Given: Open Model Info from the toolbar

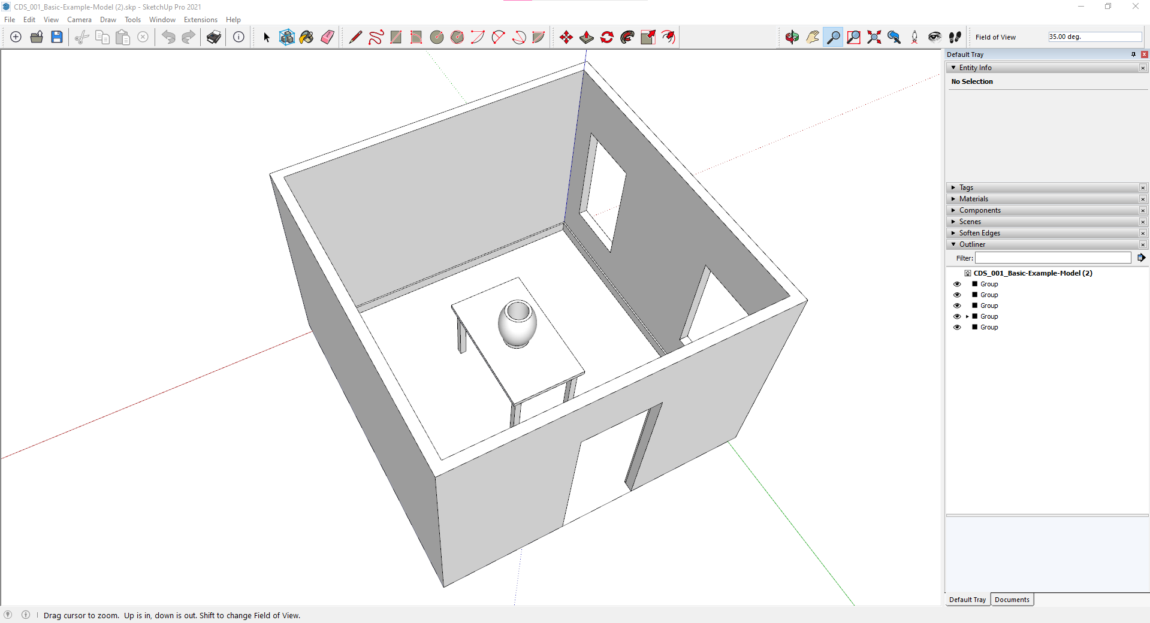Looking at the screenshot, I should pos(239,37).
